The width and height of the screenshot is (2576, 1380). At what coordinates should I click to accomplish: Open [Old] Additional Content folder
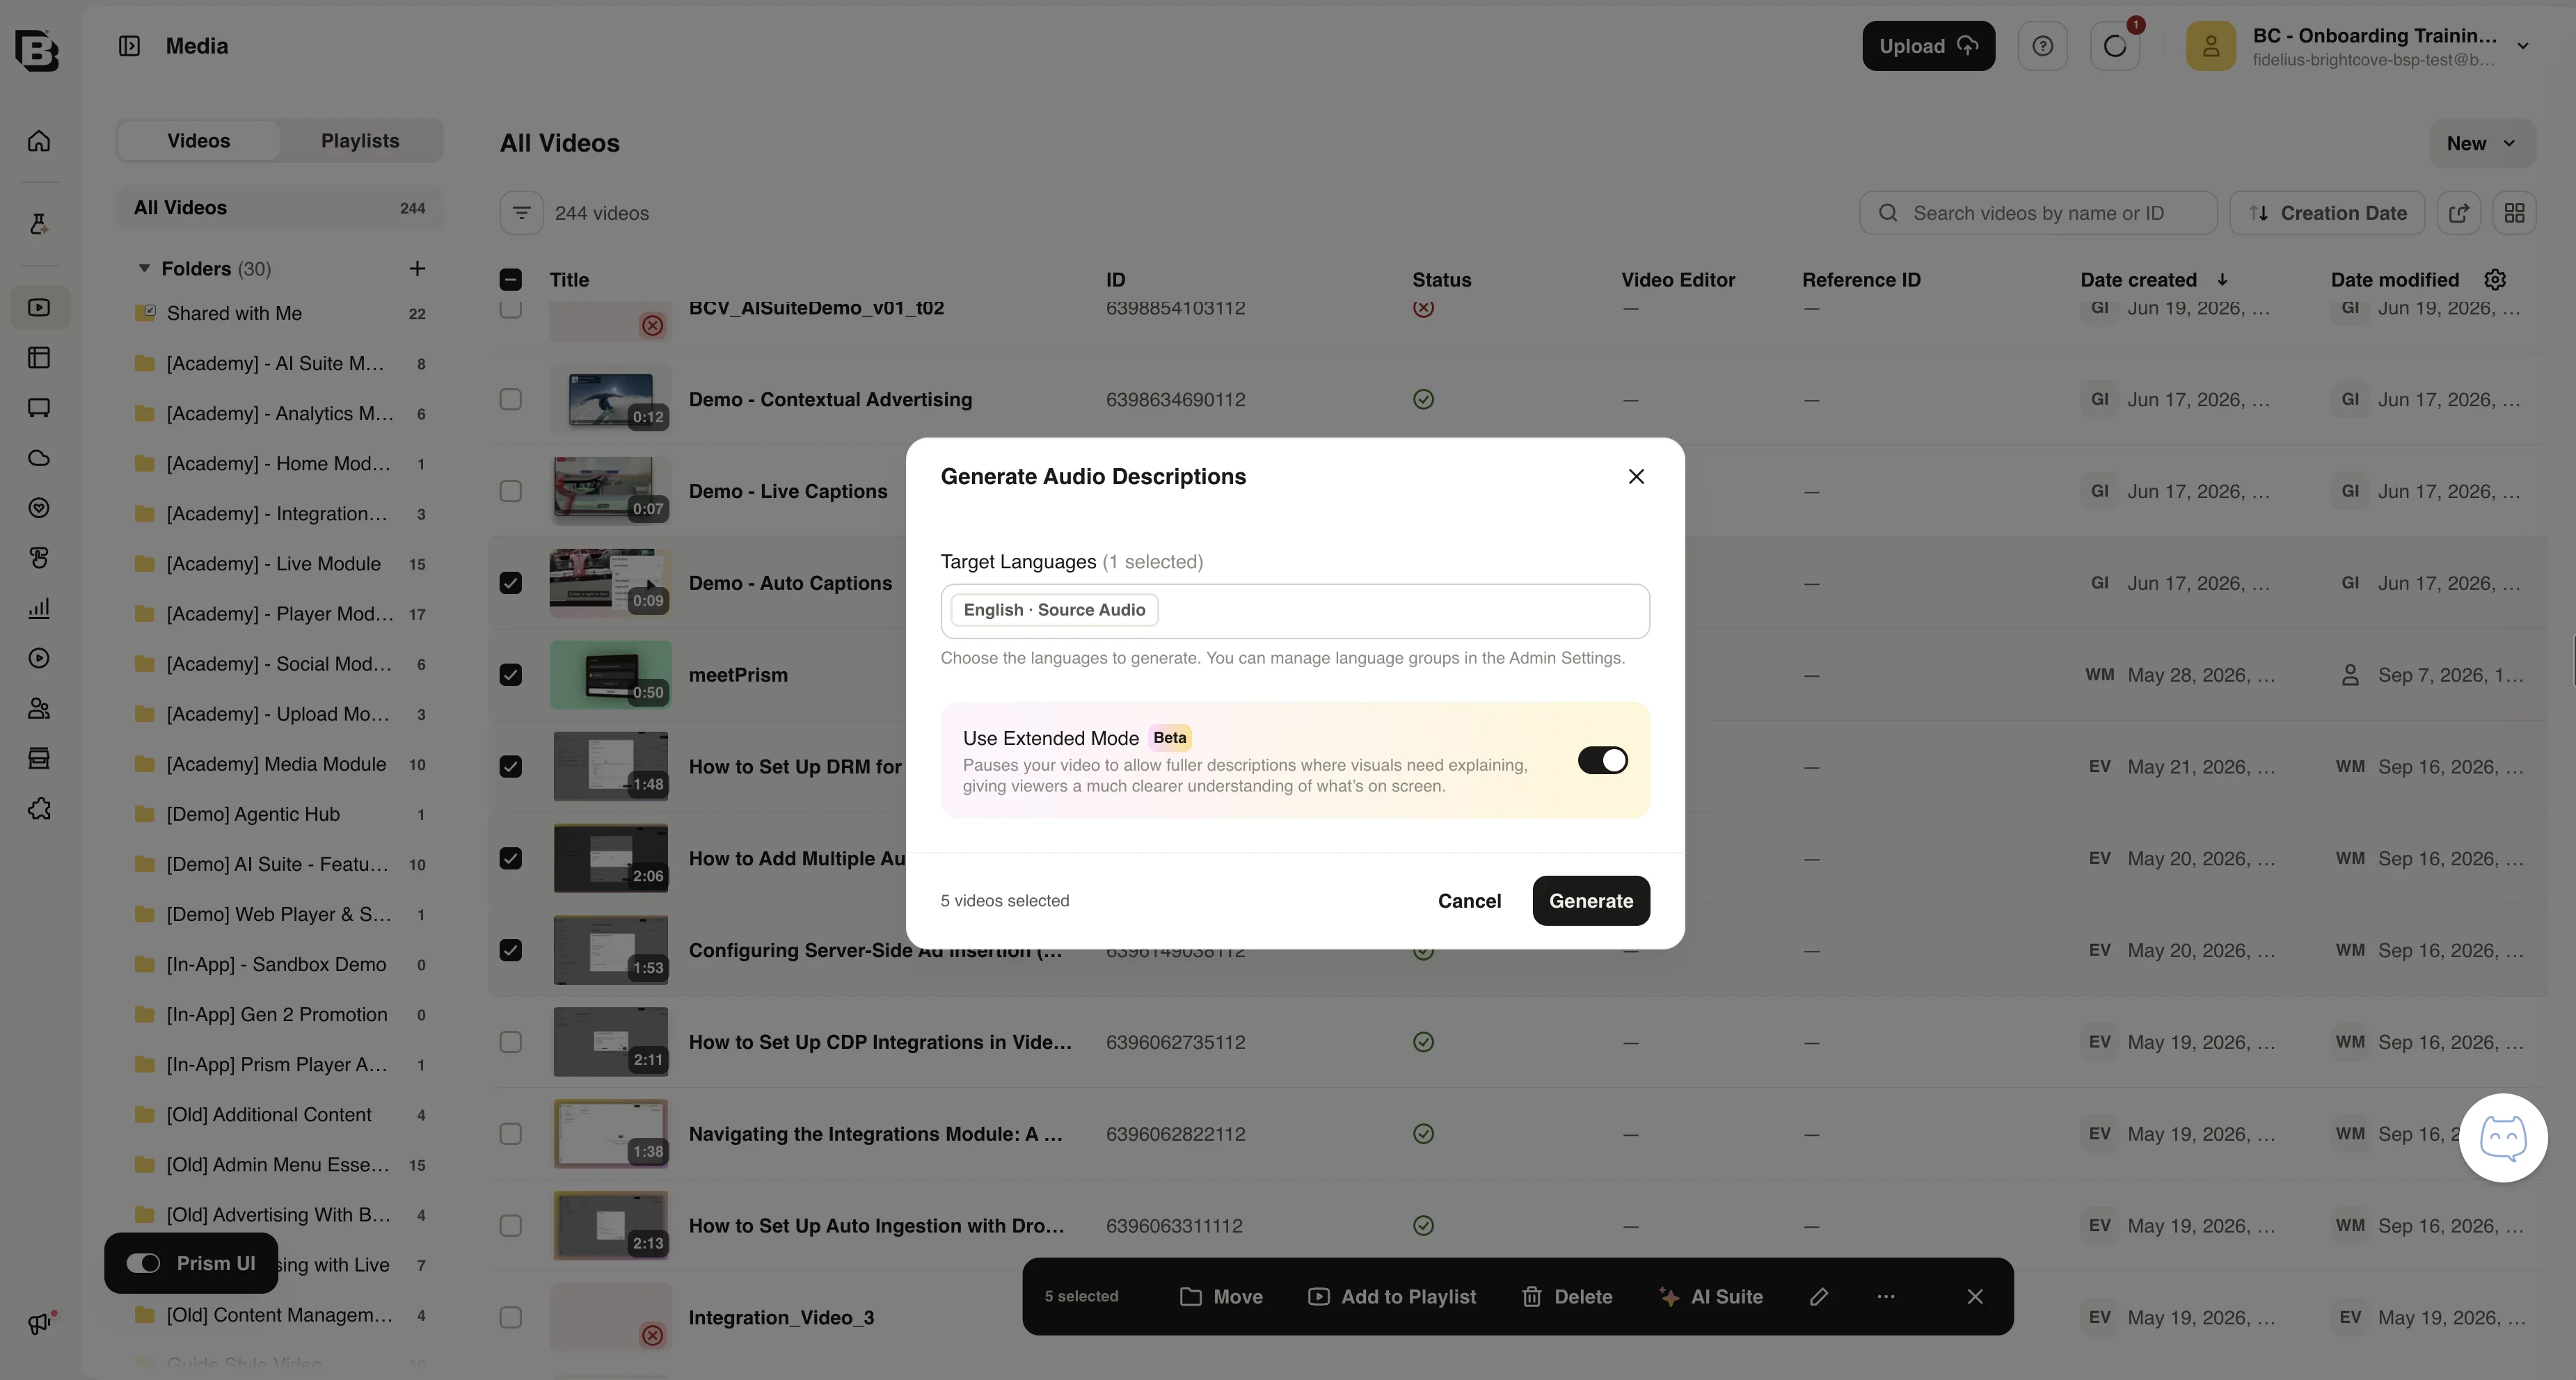[x=280, y=1115]
